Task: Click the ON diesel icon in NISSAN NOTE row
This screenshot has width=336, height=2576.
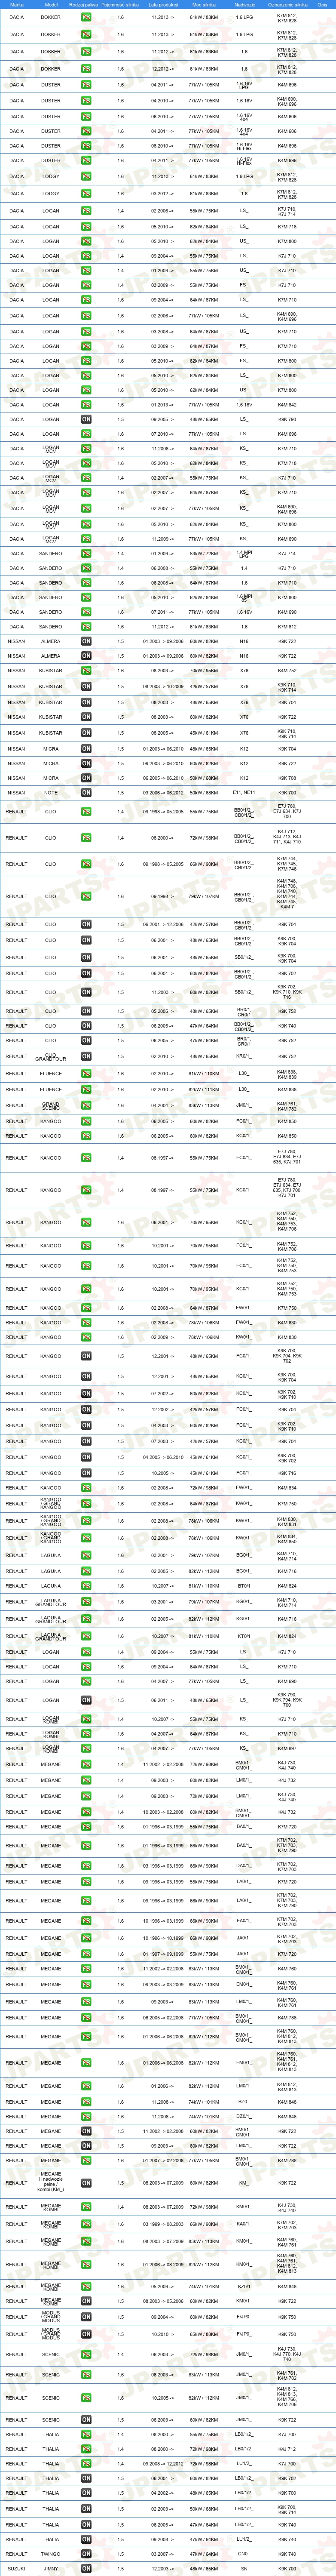Action: tap(86, 793)
